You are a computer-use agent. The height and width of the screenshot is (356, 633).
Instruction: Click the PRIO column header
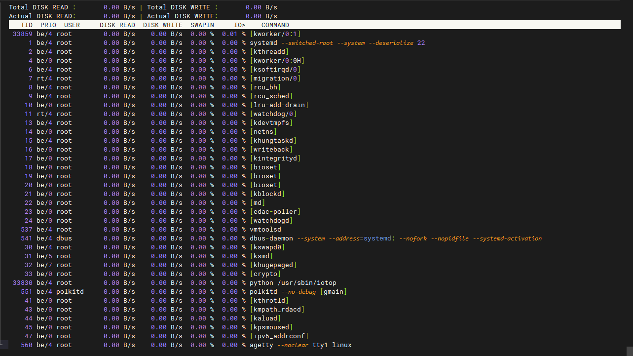pyautogui.click(x=48, y=25)
